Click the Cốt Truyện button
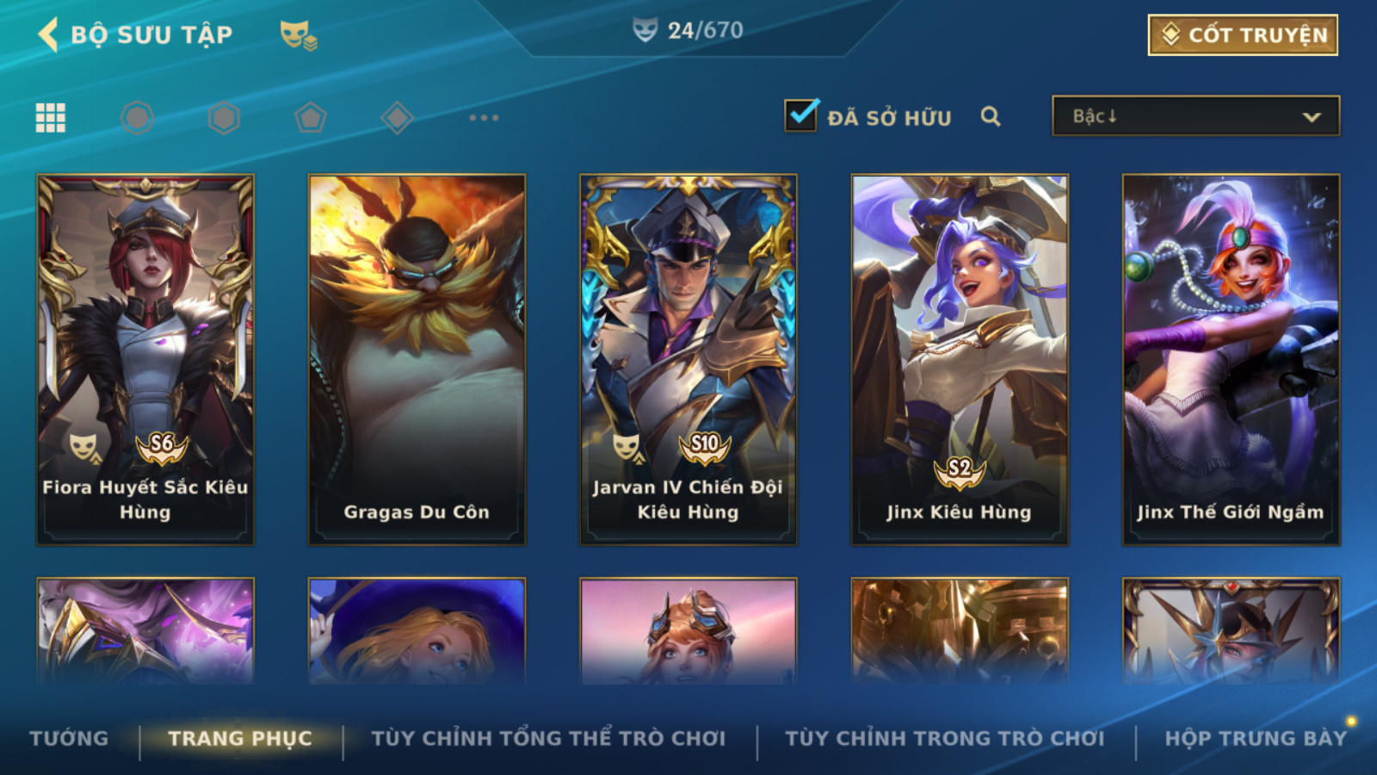 (1243, 35)
